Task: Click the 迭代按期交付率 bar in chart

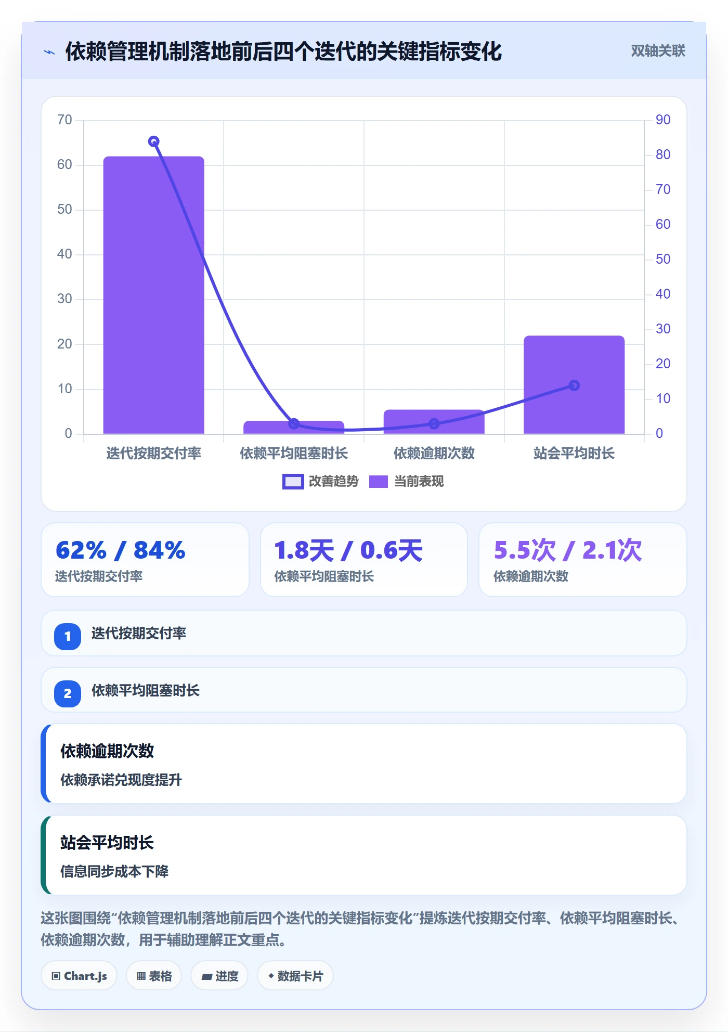Action: tap(154, 295)
